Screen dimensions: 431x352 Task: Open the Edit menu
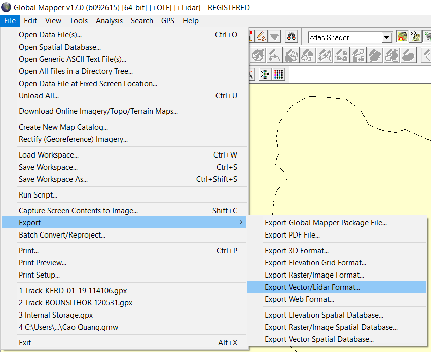30,21
